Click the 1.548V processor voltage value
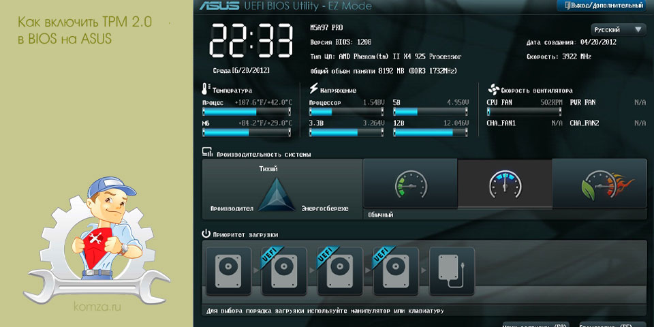654x327 pixels. [x=374, y=102]
